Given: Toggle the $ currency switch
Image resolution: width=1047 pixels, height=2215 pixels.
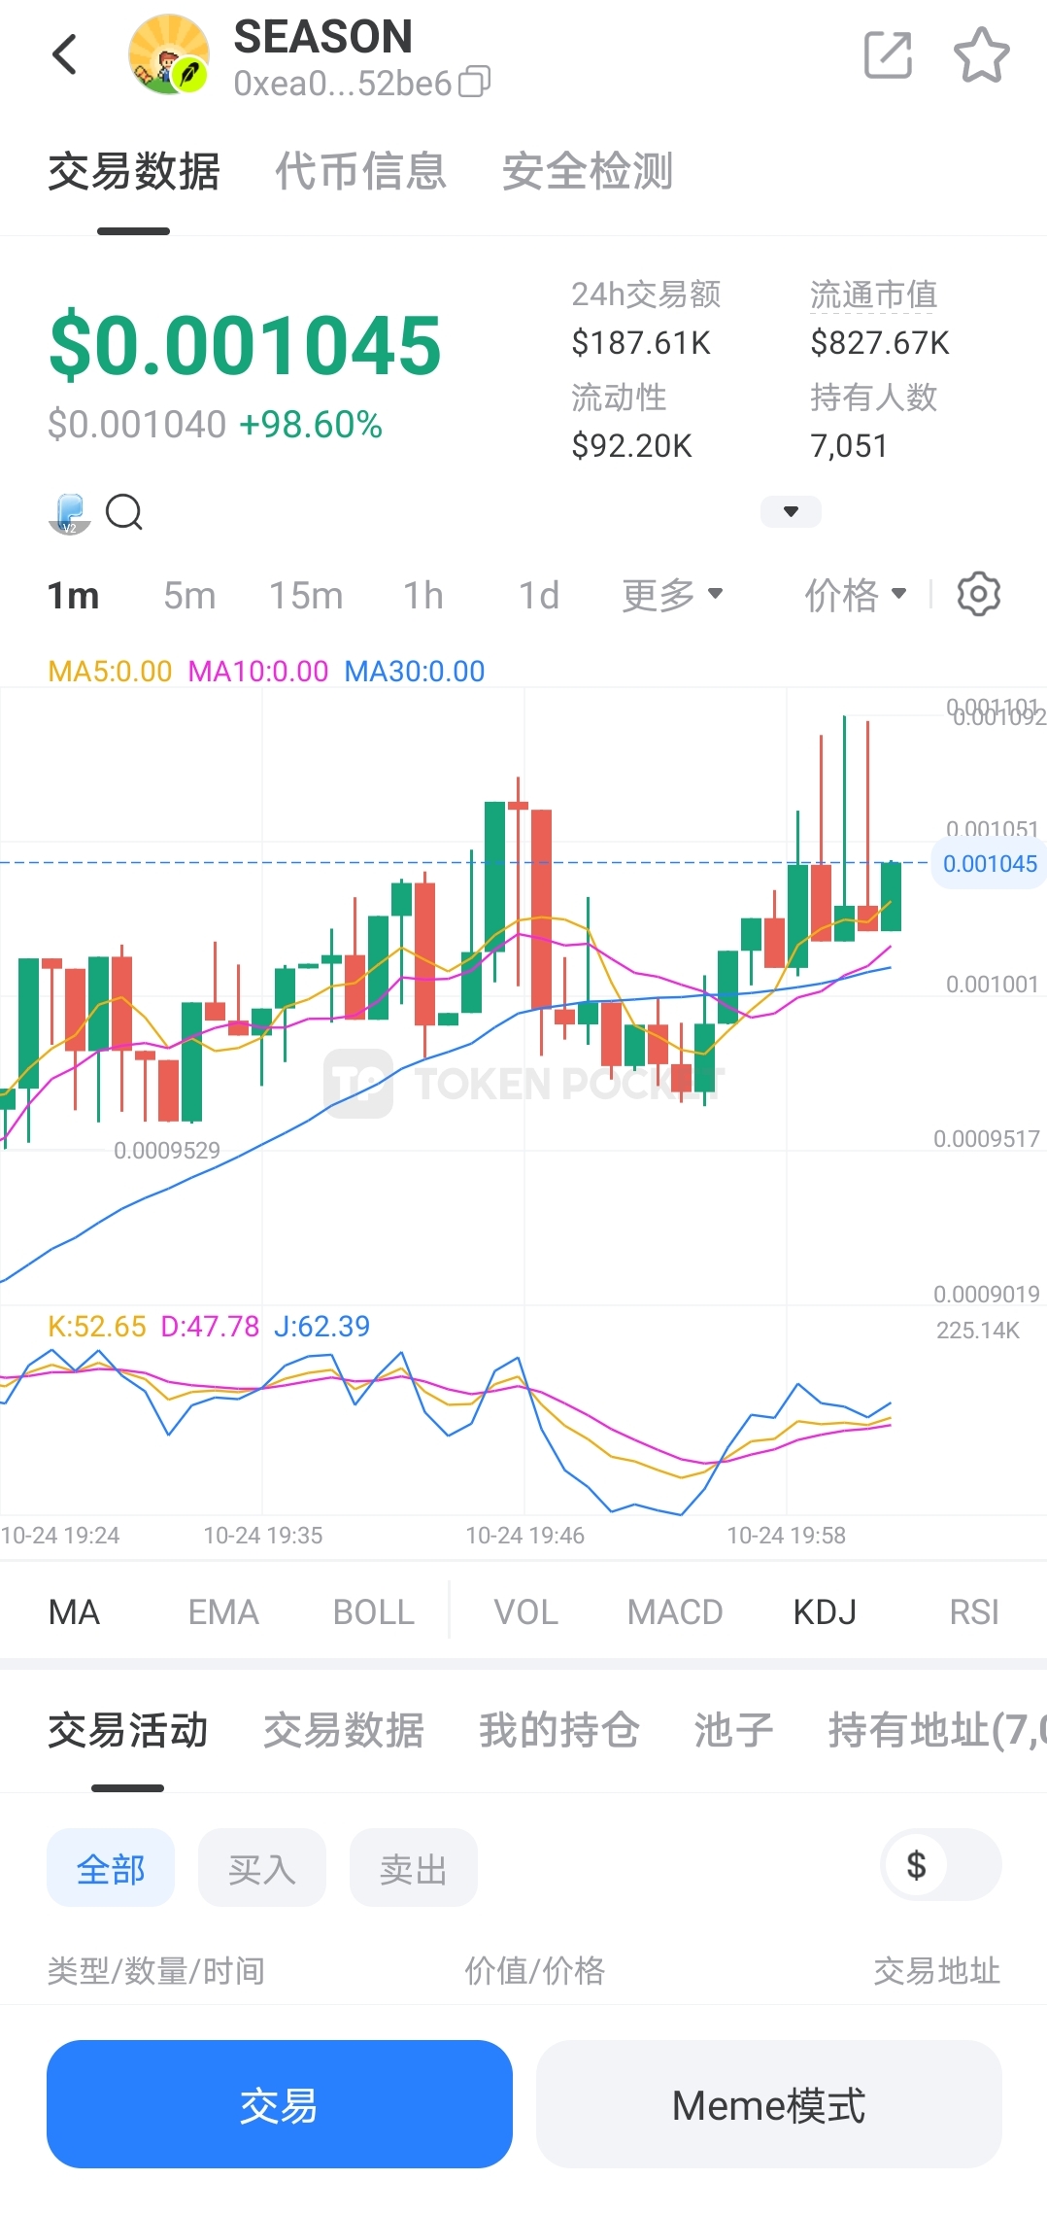Looking at the screenshot, I should (x=941, y=1864).
